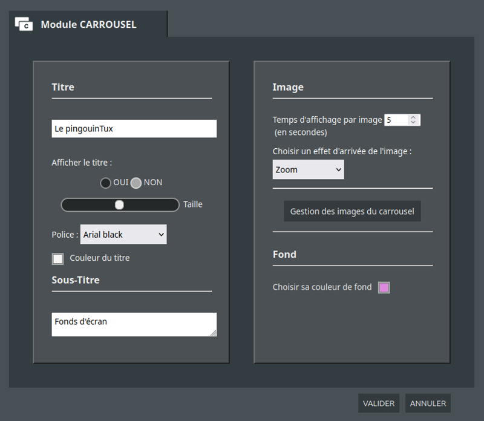This screenshot has width=484, height=421.
Task: Click the VALIDER button
Action: coord(379,403)
